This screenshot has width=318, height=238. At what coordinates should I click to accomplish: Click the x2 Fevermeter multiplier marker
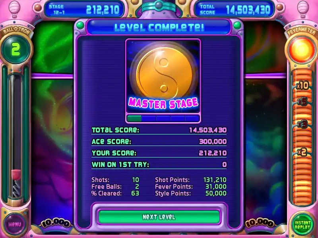302,152
